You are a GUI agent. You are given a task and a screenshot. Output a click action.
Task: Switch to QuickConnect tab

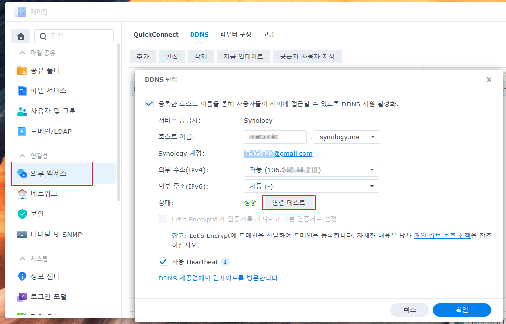(156, 34)
